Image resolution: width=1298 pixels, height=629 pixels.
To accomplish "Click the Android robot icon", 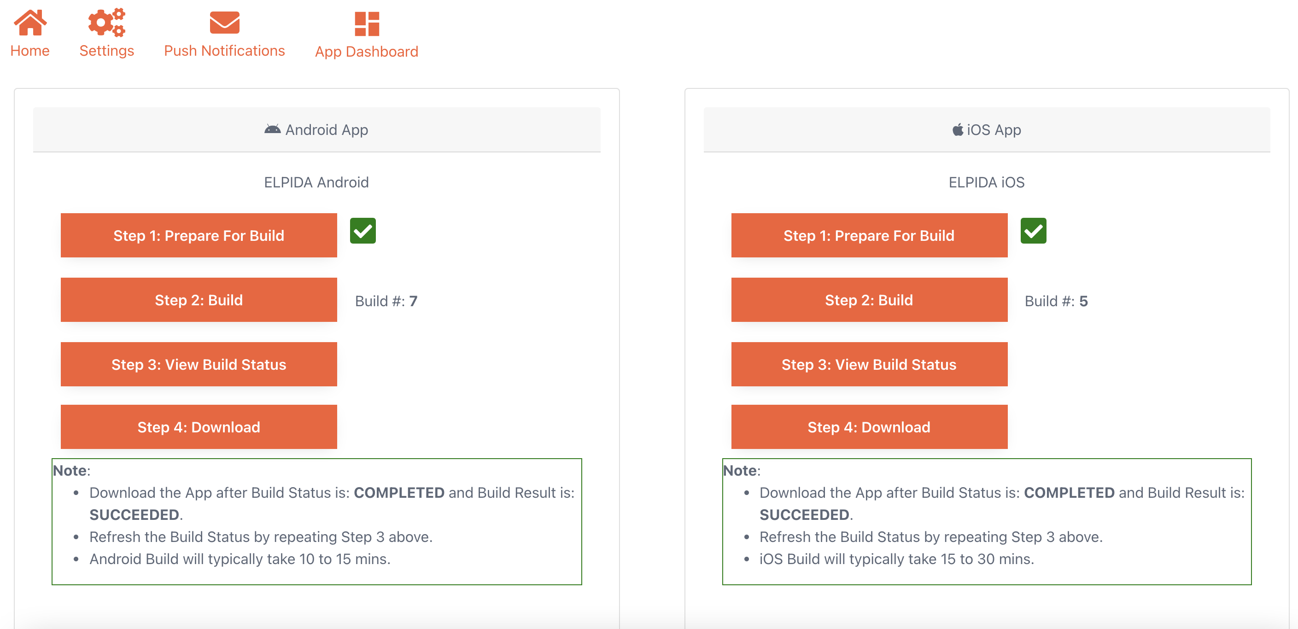I will coord(272,129).
